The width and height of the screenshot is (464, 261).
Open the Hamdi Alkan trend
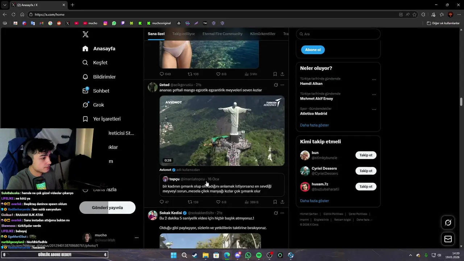[311, 83]
